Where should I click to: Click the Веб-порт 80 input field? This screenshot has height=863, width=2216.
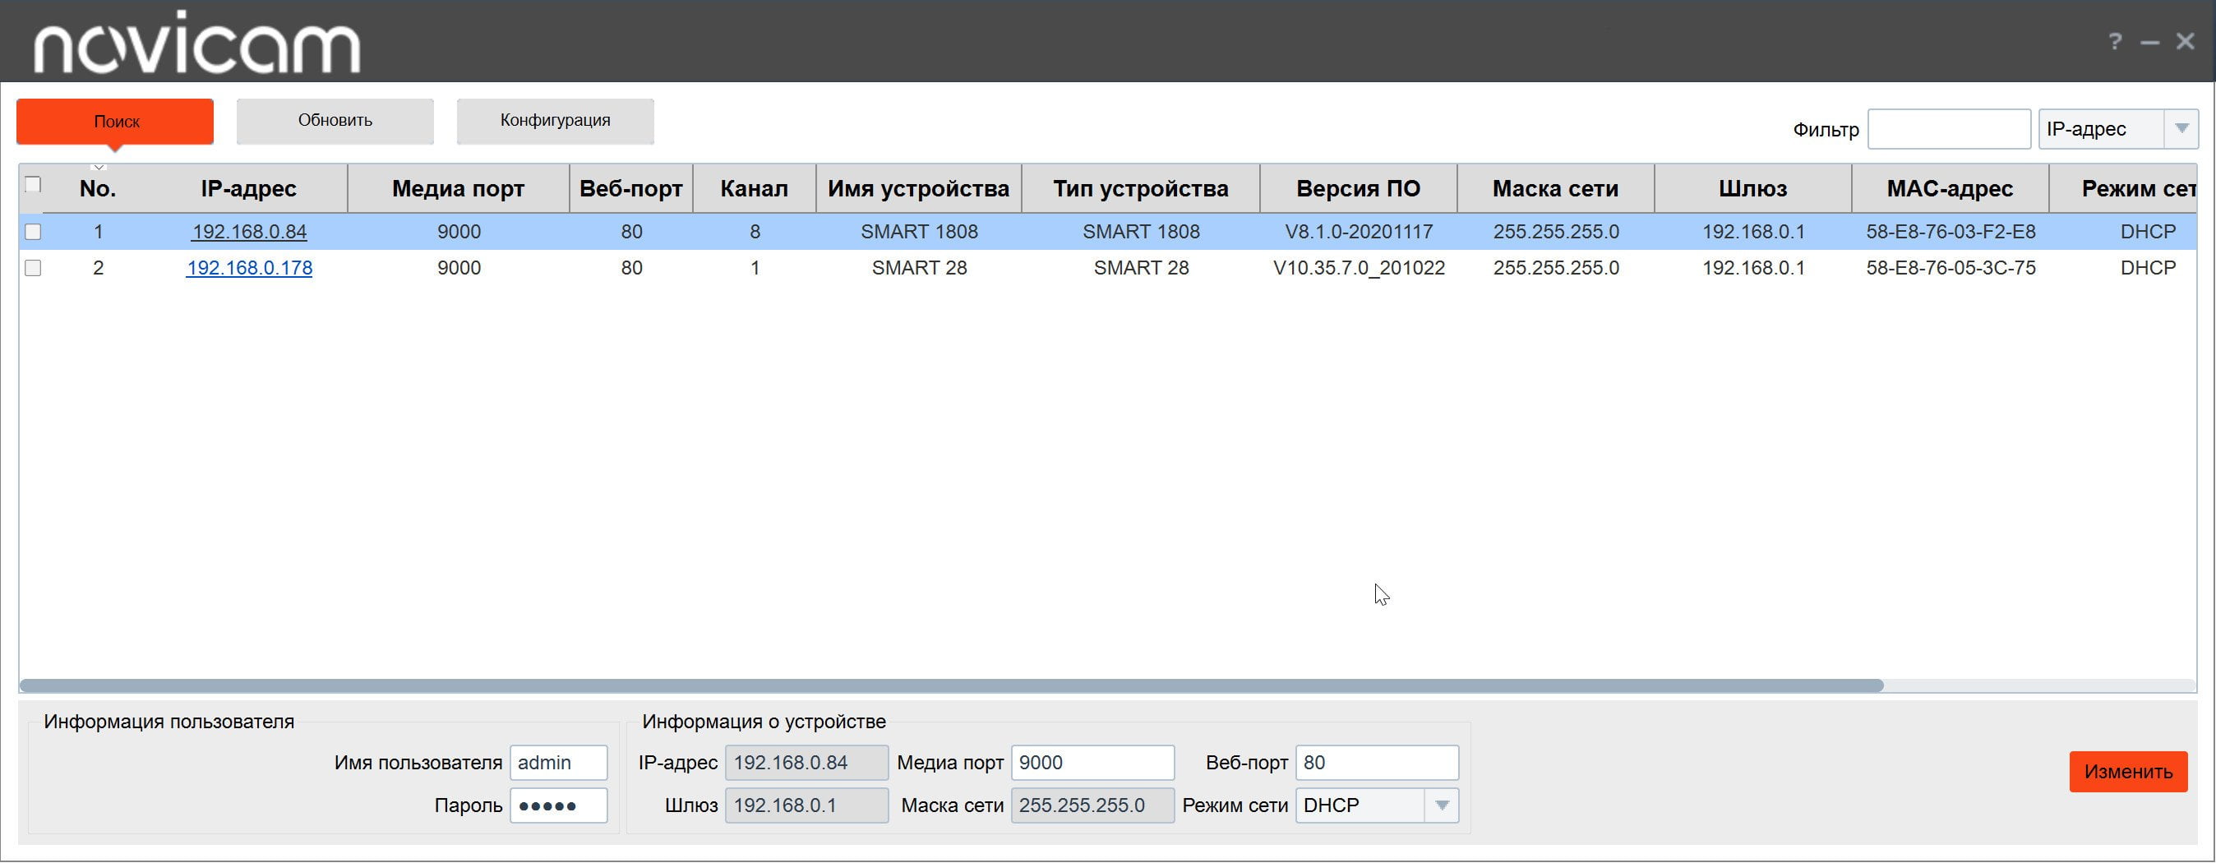[x=1377, y=763]
